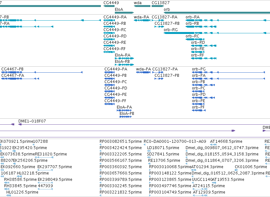This screenshot has width=270, height=197.
Task: Select the orb-PG protein label
Action: pyautogui.click(x=199, y=69)
